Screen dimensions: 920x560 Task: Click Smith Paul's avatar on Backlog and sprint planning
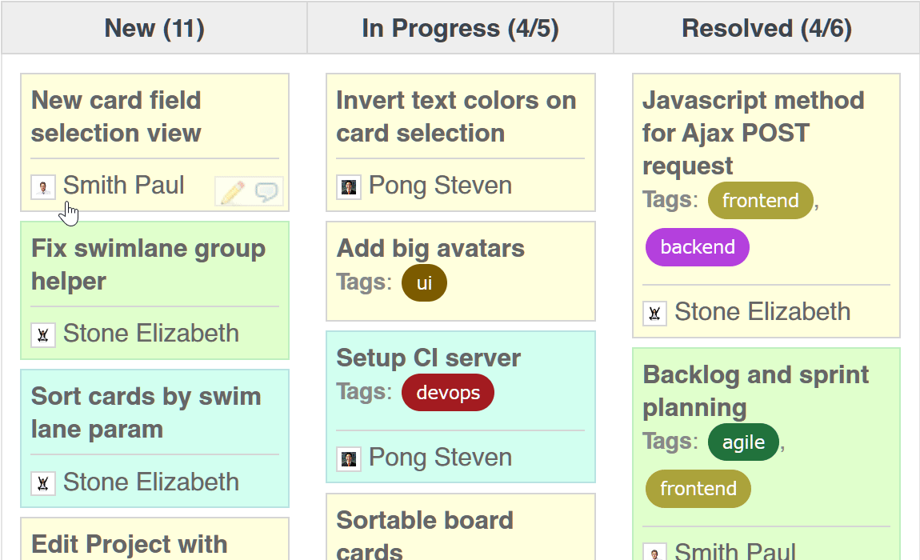(654, 550)
